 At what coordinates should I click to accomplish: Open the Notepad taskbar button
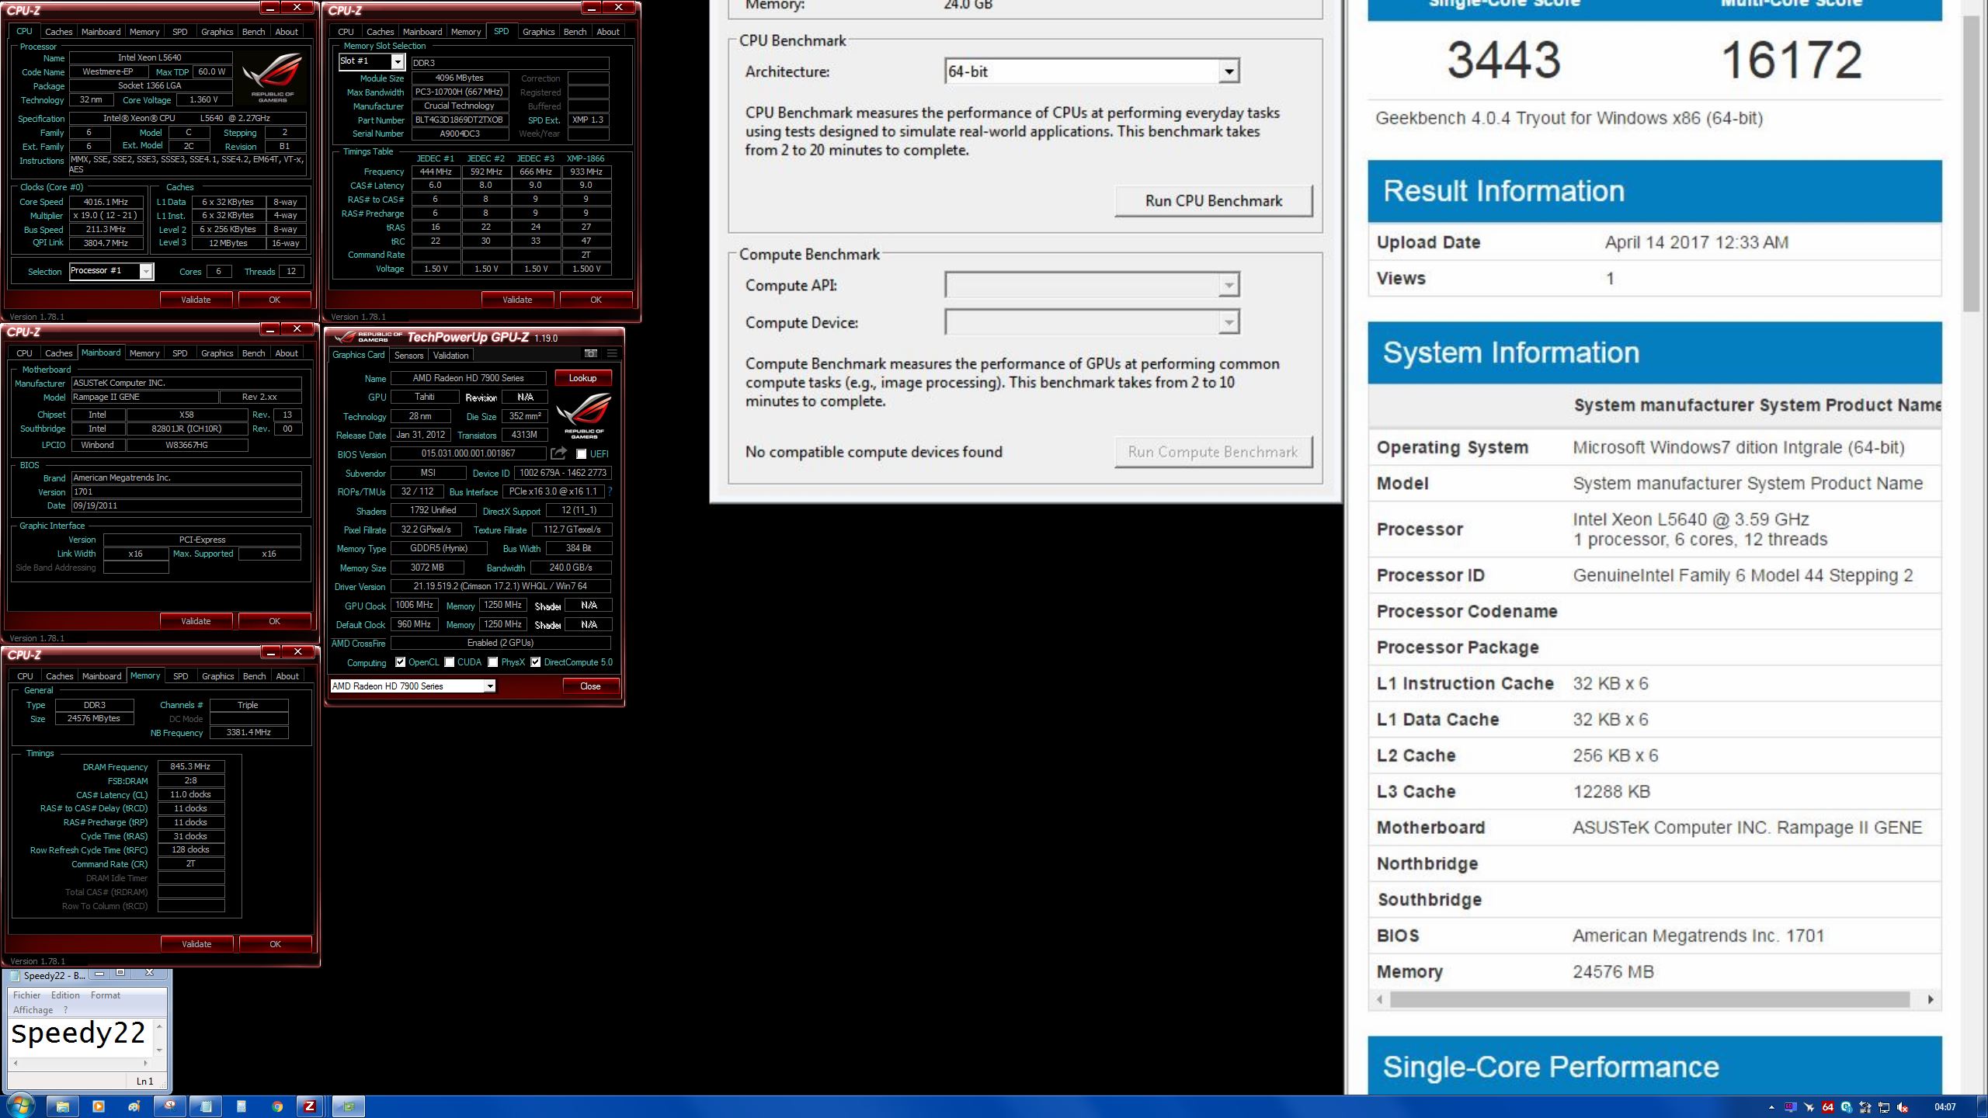[x=206, y=1106]
